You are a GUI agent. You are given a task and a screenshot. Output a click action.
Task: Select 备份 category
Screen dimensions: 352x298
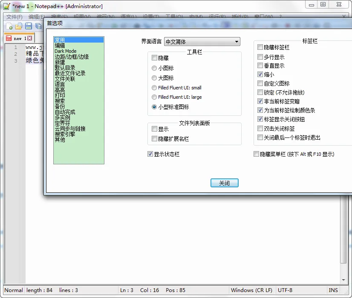click(x=79, y=106)
